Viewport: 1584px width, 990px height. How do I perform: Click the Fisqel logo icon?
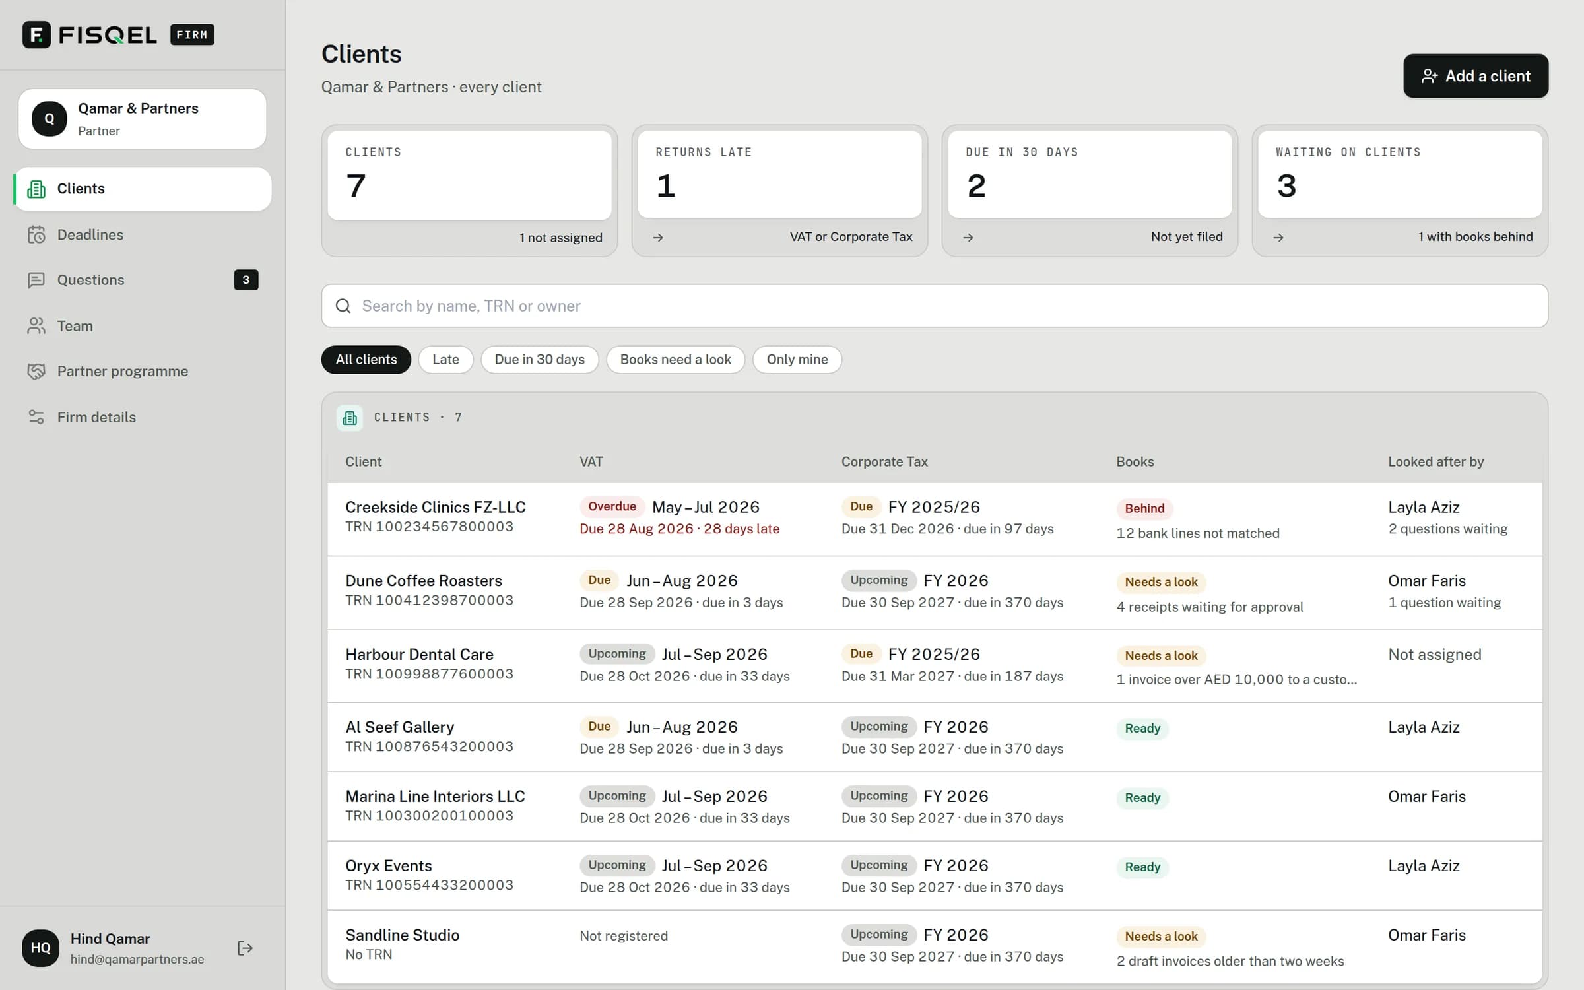36,34
